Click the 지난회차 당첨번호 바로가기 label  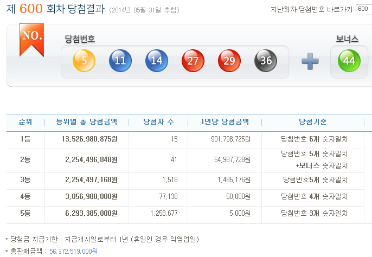(x=311, y=10)
